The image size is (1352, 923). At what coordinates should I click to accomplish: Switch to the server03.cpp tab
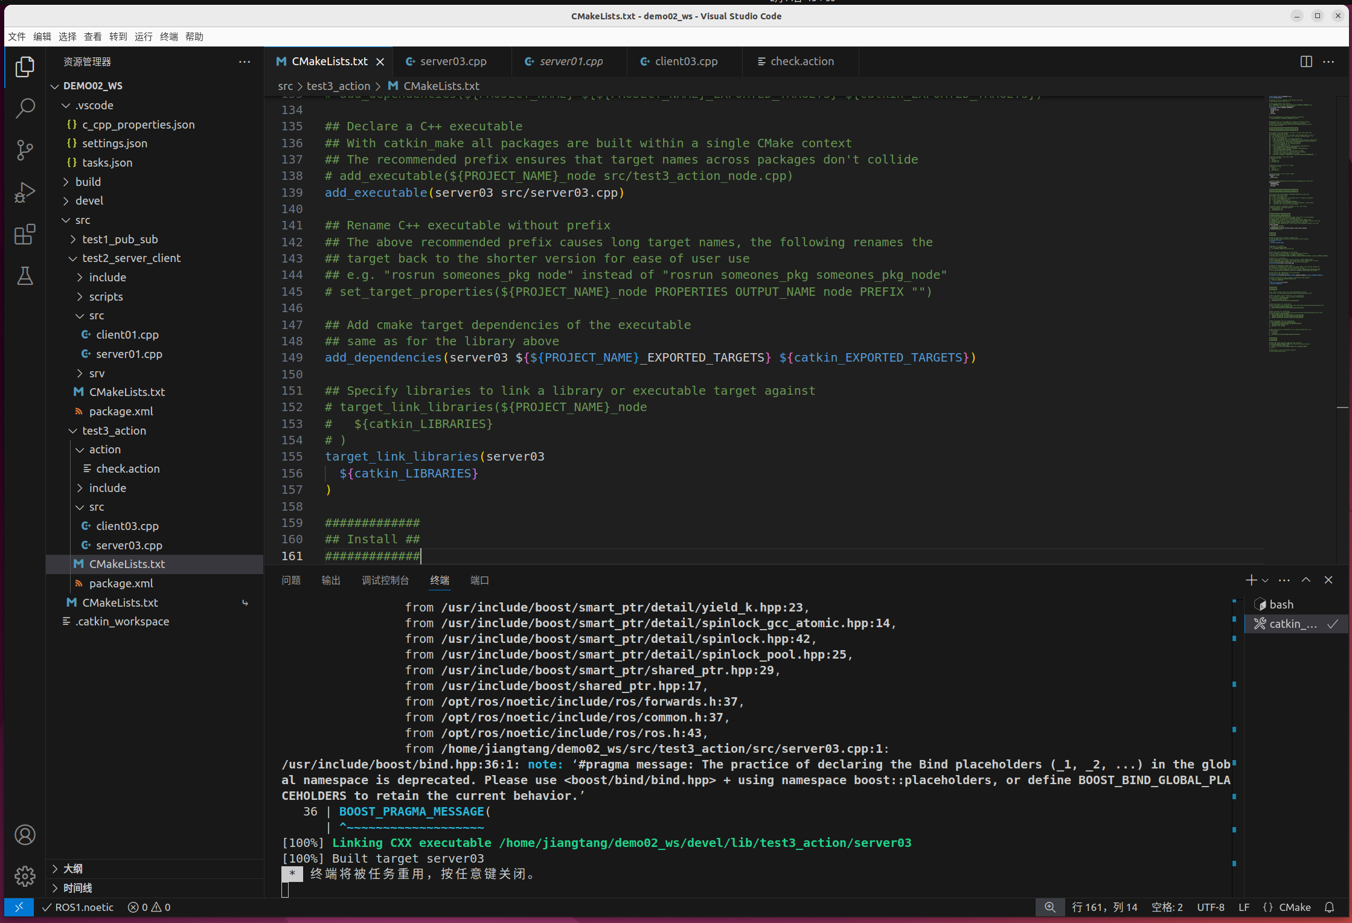coord(453,62)
